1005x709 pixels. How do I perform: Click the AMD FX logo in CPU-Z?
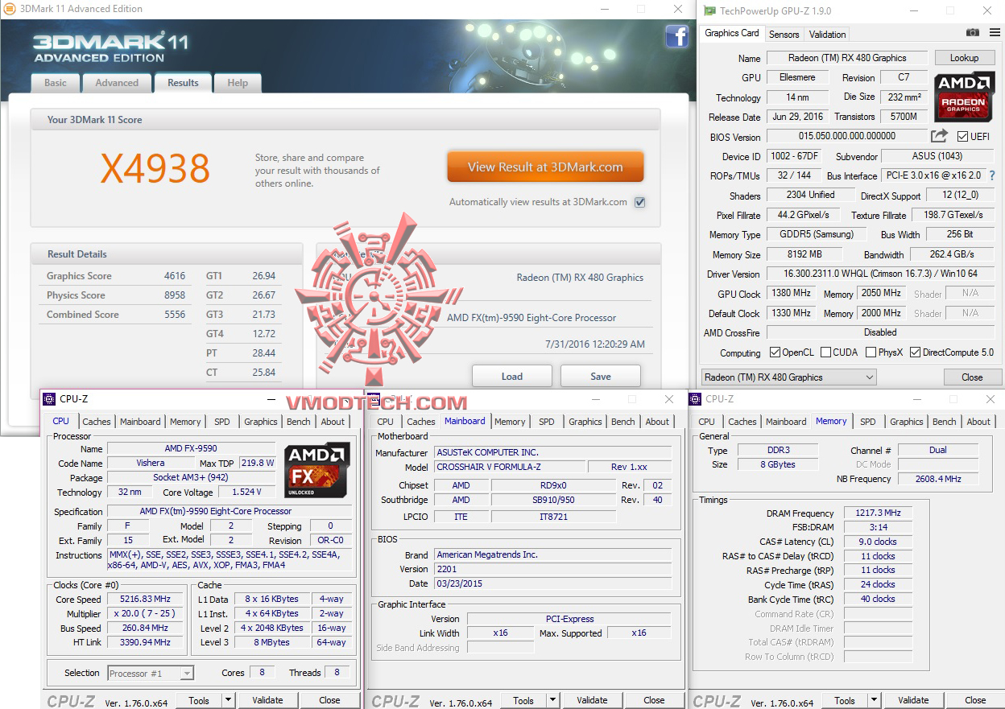coord(316,465)
